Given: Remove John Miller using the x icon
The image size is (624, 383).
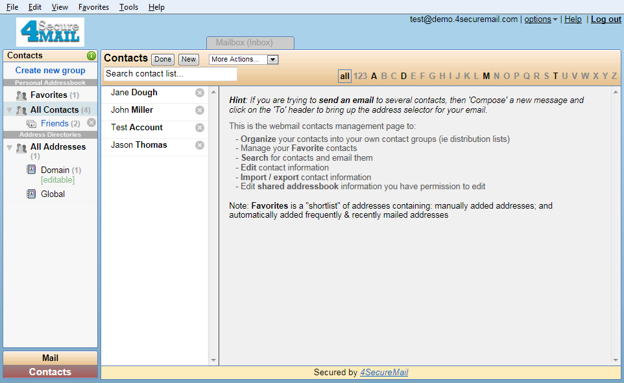Looking at the screenshot, I should click(200, 110).
